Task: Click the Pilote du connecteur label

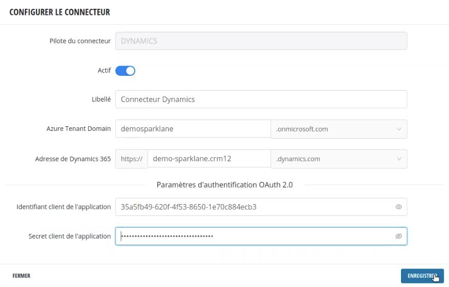Action: [x=80, y=41]
